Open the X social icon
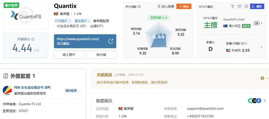 tap(255, 101)
